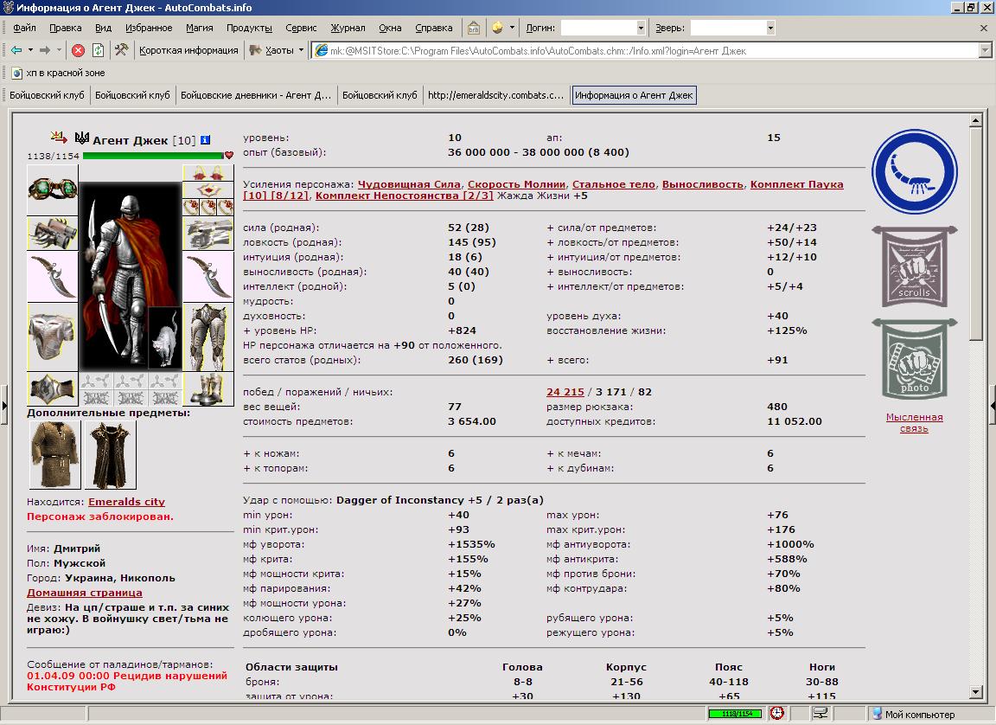Open the photo banner icon
996x725 pixels.
(914, 360)
